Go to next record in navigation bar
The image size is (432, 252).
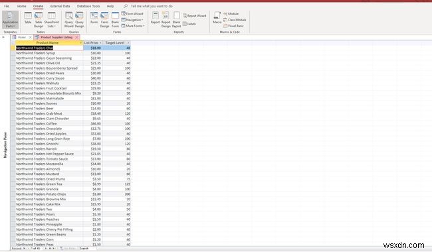point(46,249)
